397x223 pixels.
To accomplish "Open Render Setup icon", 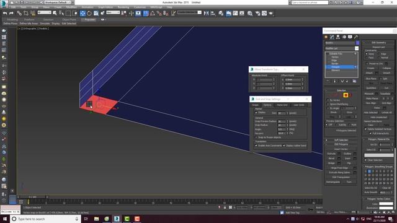I will click(257, 13).
